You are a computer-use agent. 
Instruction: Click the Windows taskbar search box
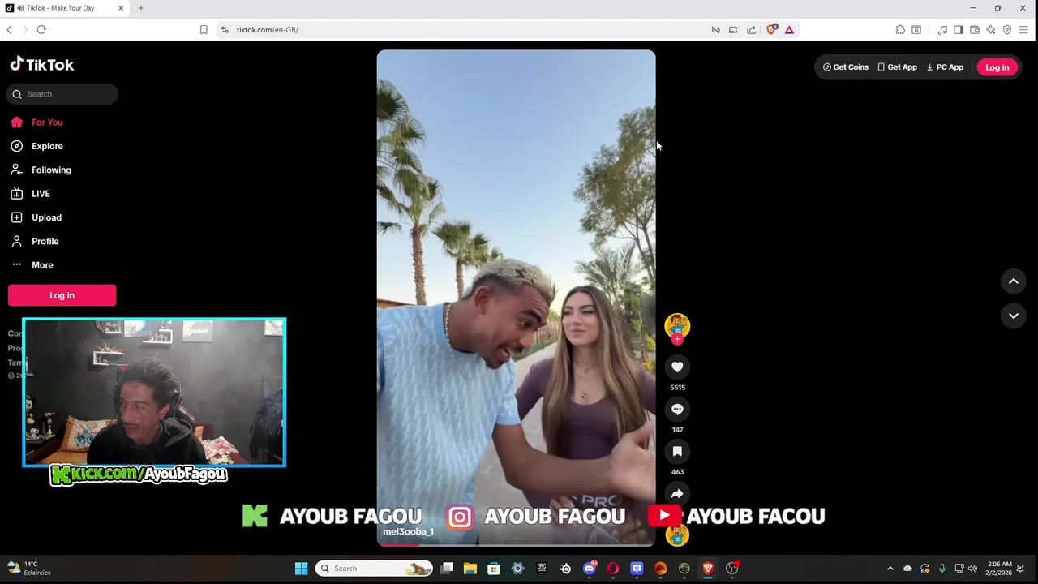point(374,569)
